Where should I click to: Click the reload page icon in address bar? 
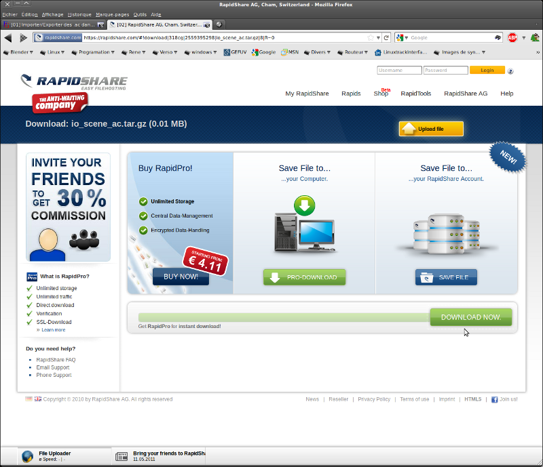click(x=386, y=38)
